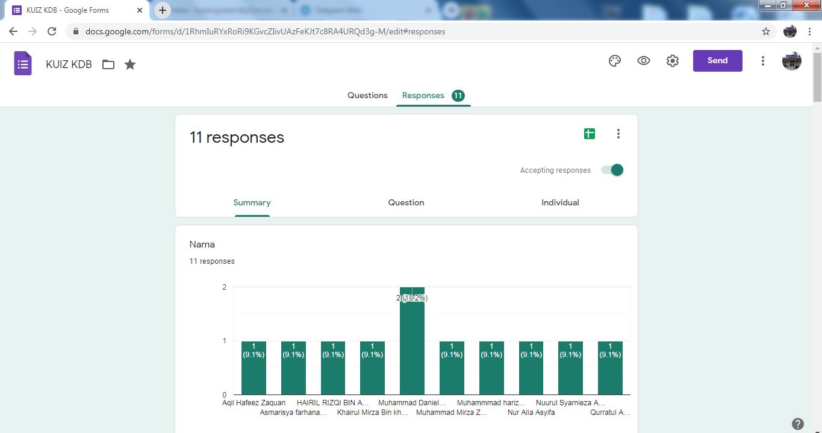Toggle Accepting responses switch
The width and height of the screenshot is (822, 433).
(612, 170)
